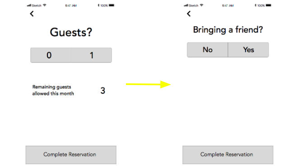This screenshot has height=166, width=298.
Task: Tap the remaining guests count 3
Action: point(103,90)
